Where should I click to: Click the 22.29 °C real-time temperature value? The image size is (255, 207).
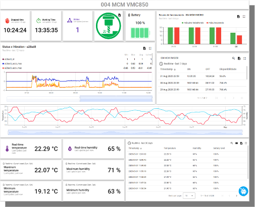(46, 149)
